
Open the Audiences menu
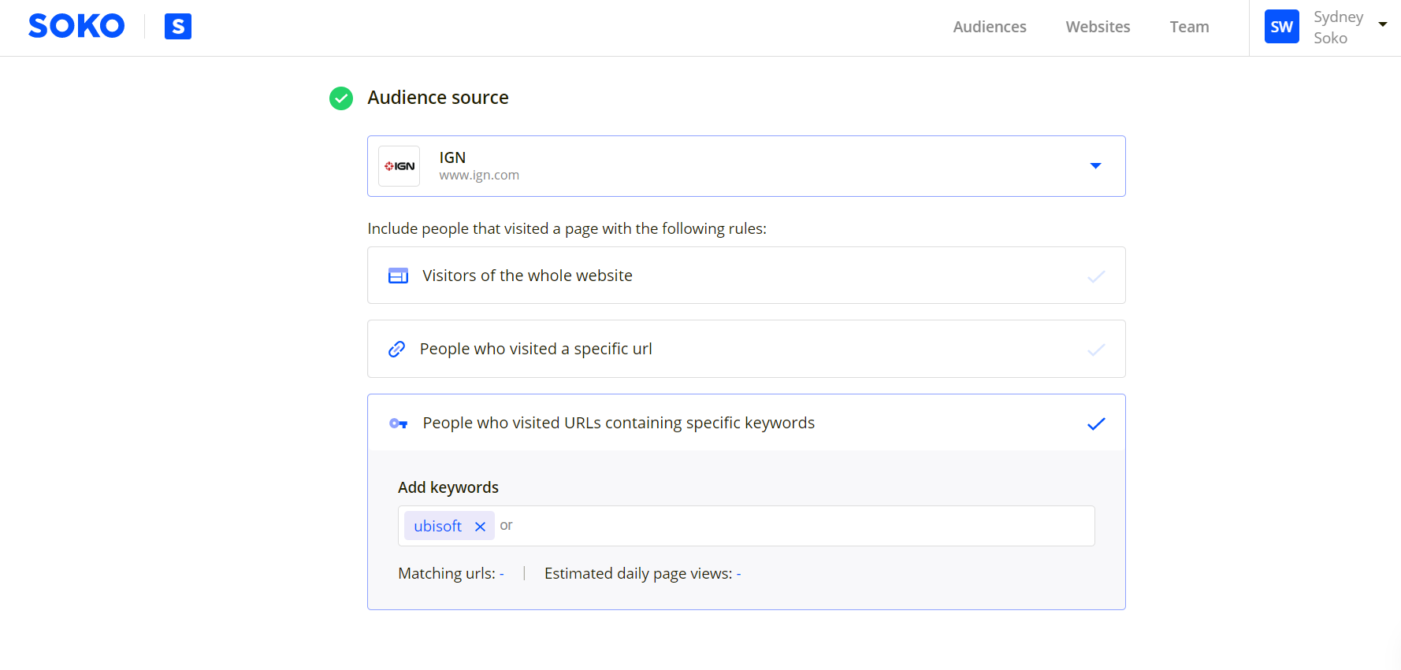(x=990, y=27)
